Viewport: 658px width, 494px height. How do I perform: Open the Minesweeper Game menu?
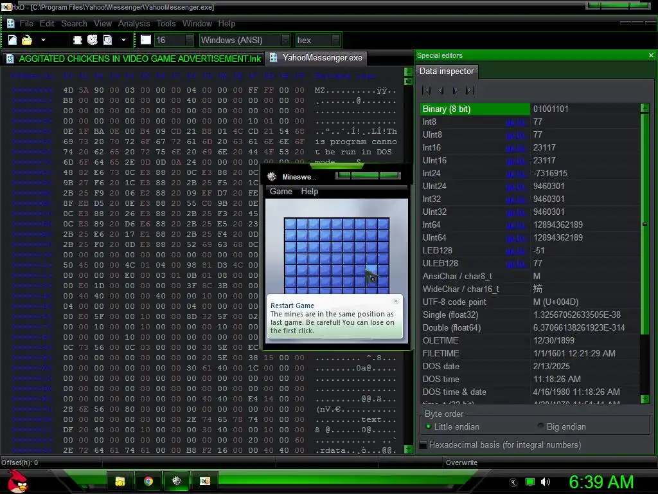(x=281, y=192)
